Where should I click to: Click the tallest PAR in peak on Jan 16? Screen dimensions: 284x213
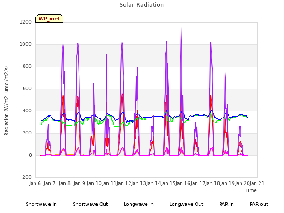click(181, 27)
